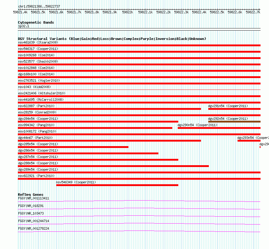Open variant nsv822921 (Park2010)
Viewport: 269px width, 249px height.
[x=36, y=176]
